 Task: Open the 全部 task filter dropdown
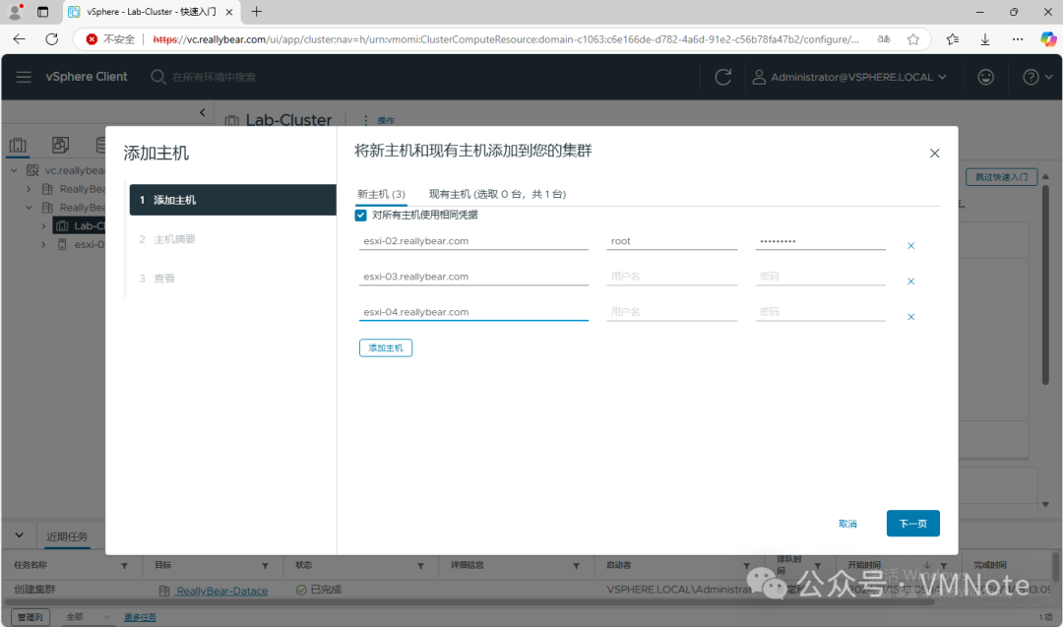pyautogui.click(x=88, y=617)
